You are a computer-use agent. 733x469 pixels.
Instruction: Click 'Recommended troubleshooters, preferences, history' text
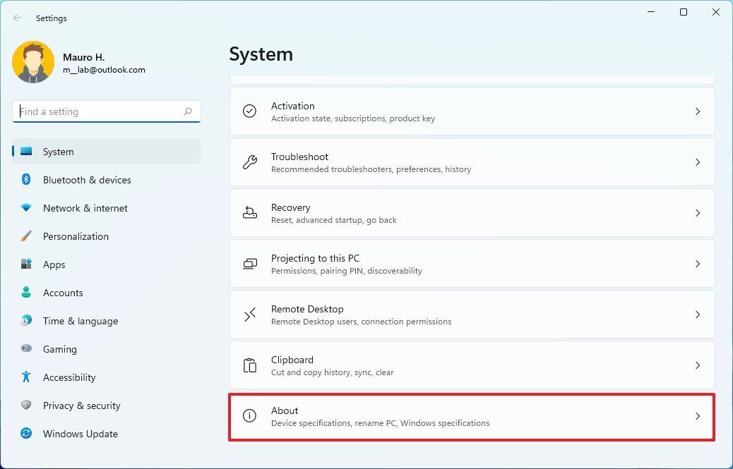(x=371, y=169)
